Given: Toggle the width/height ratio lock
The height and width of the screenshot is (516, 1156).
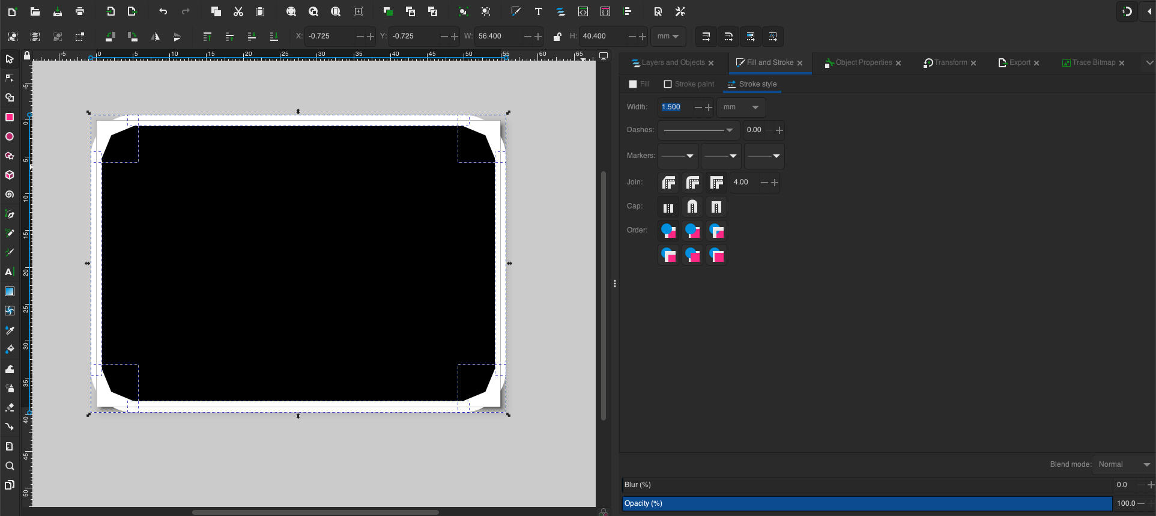Looking at the screenshot, I should [557, 37].
